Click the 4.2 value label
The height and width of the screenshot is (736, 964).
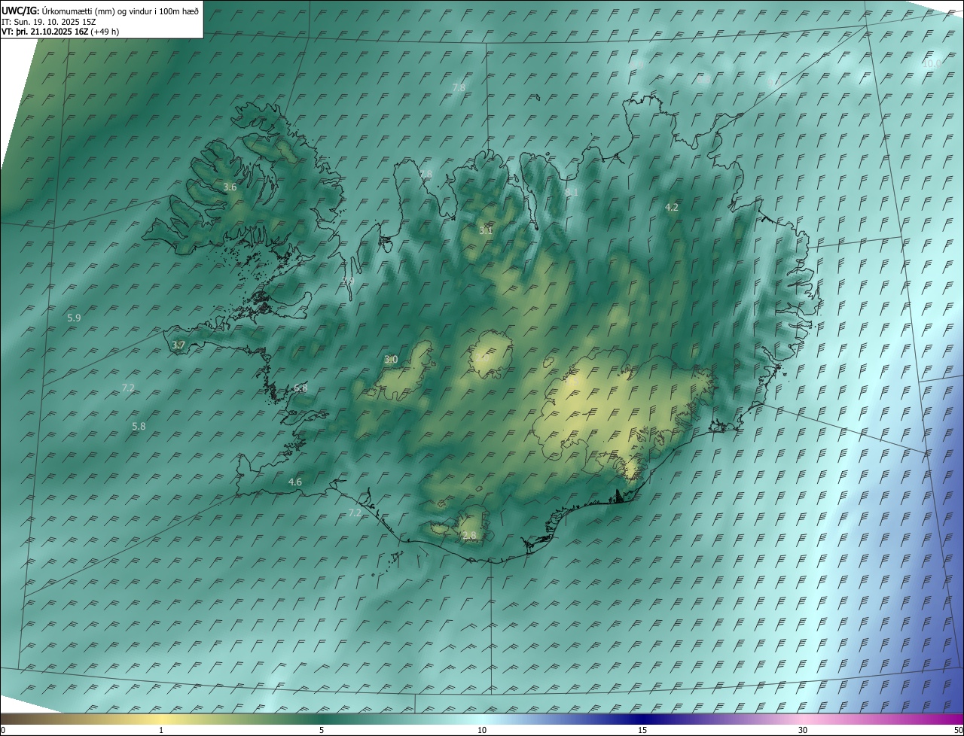pyautogui.click(x=672, y=208)
